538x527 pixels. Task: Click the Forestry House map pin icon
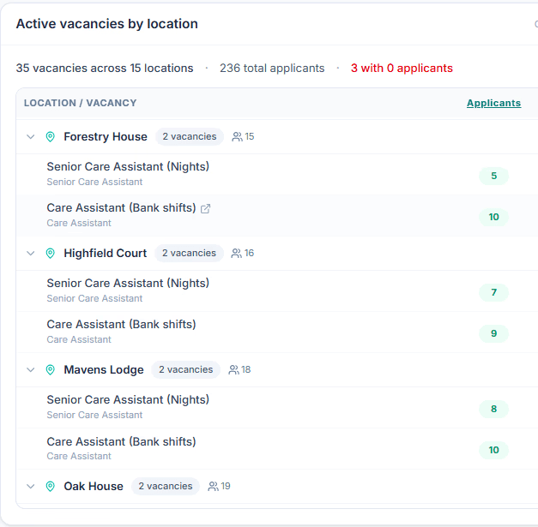(50, 137)
